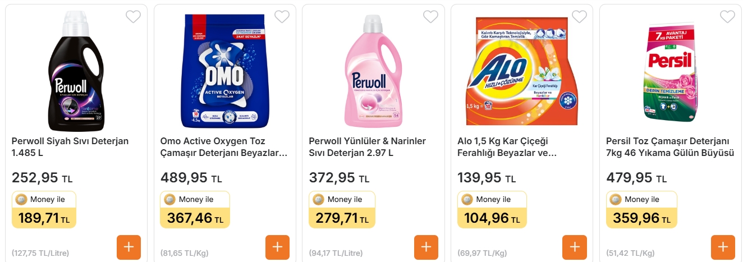The height and width of the screenshot is (262, 743).
Task: Add Perwoll Siyah Sıvı Deterjan to cart
Action: tap(129, 247)
